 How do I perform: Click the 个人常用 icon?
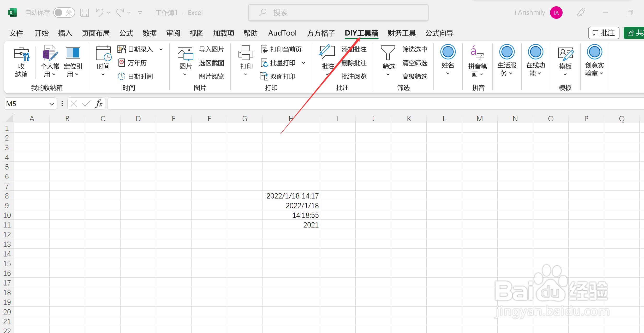click(x=50, y=53)
